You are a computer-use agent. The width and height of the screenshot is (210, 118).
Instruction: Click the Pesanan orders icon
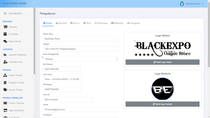tap(5, 27)
